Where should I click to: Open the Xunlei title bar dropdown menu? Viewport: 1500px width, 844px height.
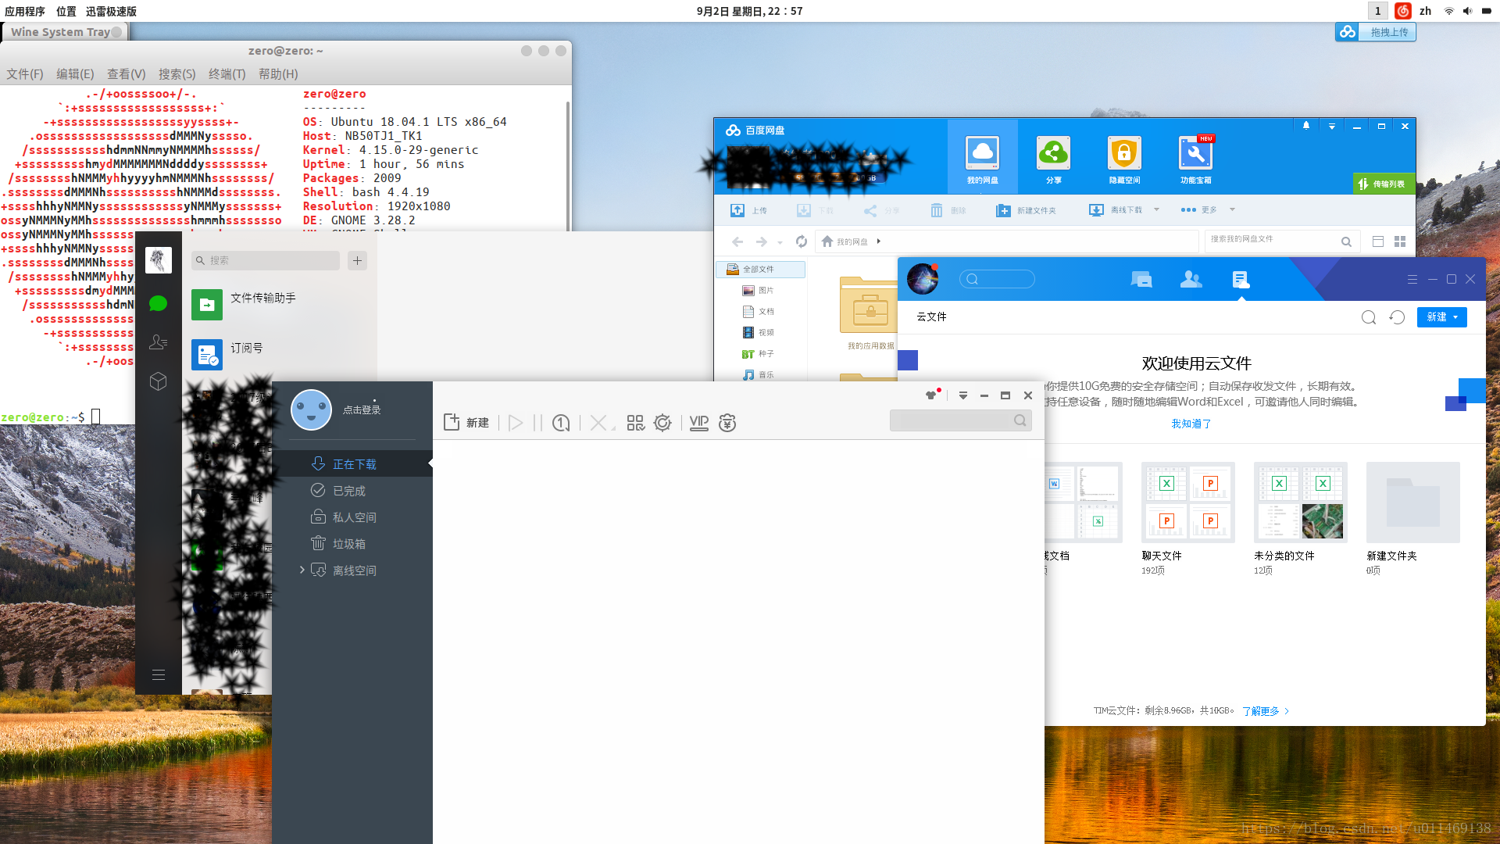[963, 395]
